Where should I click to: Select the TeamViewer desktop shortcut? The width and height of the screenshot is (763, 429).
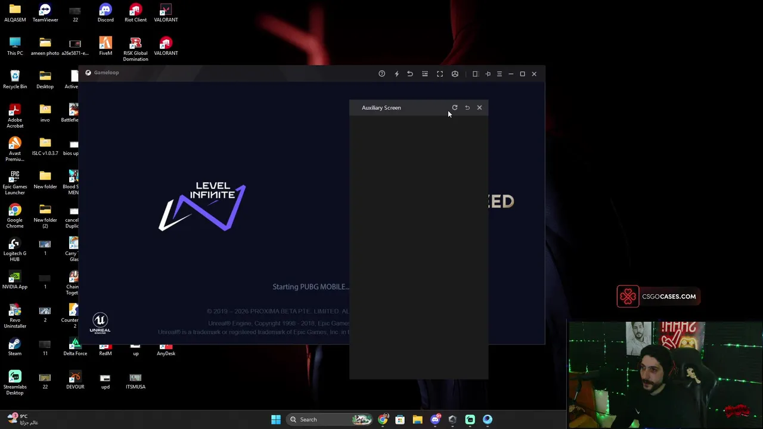point(45,13)
